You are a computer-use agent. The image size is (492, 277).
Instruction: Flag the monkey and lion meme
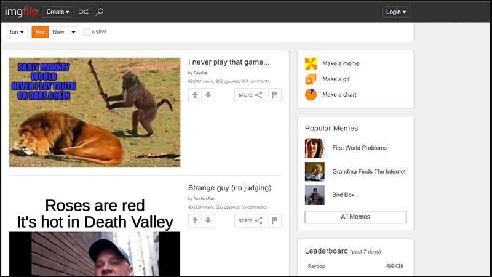(275, 95)
